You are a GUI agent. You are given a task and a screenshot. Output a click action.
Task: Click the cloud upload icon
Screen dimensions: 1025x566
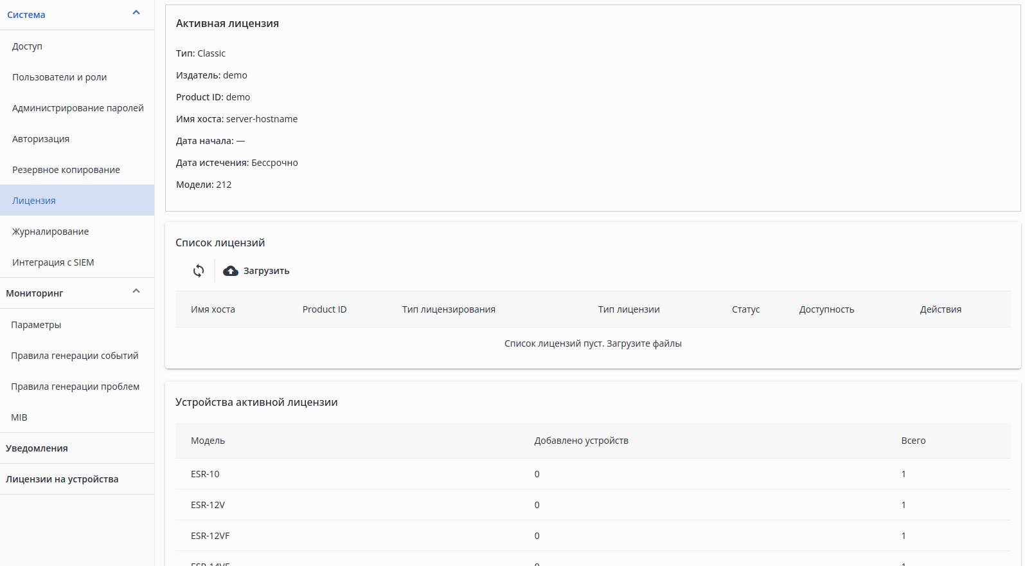pyautogui.click(x=231, y=271)
